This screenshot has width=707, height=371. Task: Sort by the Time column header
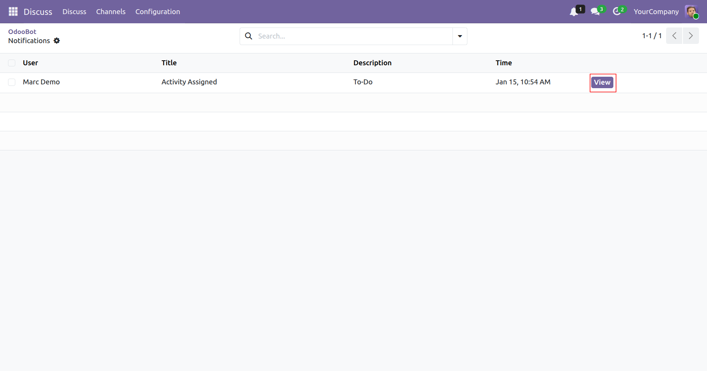tap(503, 63)
